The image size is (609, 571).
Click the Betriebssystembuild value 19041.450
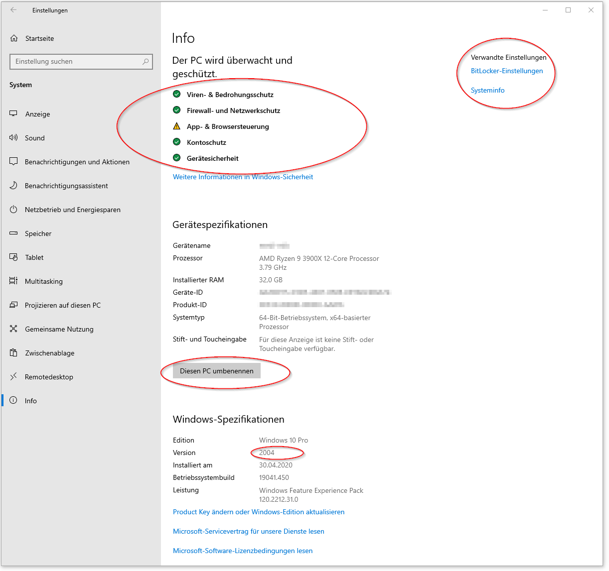click(x=274, y=477)
